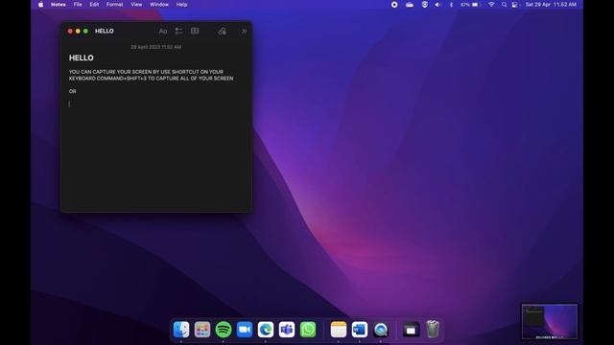
Task: Show battery status at 67%
Action: coord(469,4)
